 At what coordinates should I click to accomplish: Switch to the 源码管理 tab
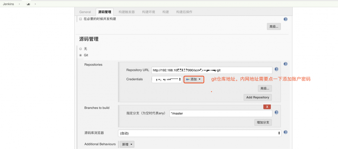click(x=104, y=12)
